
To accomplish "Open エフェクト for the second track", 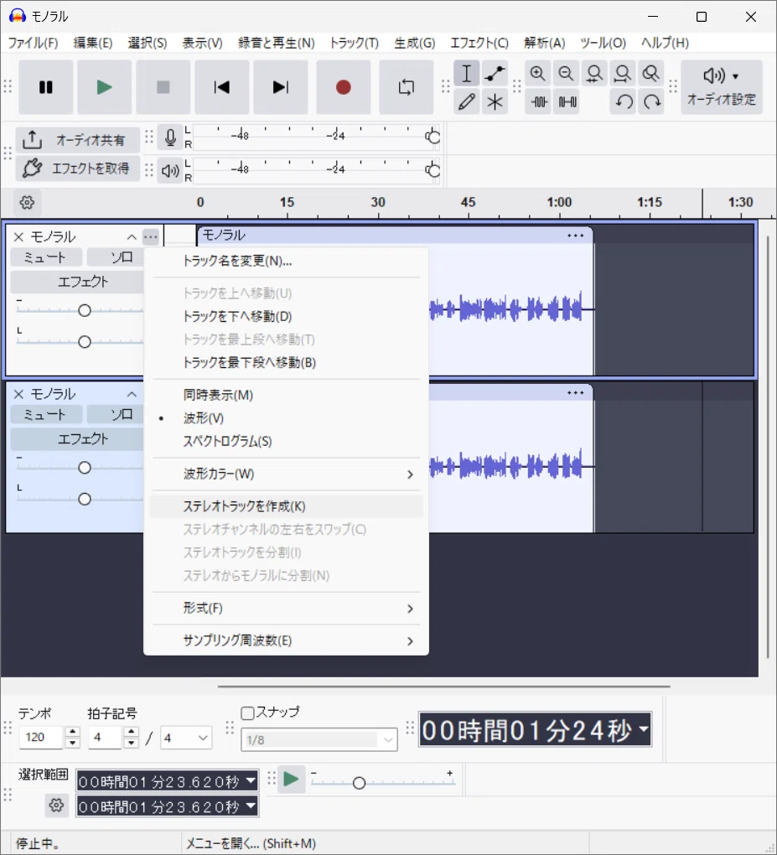I will pos(77,439).
